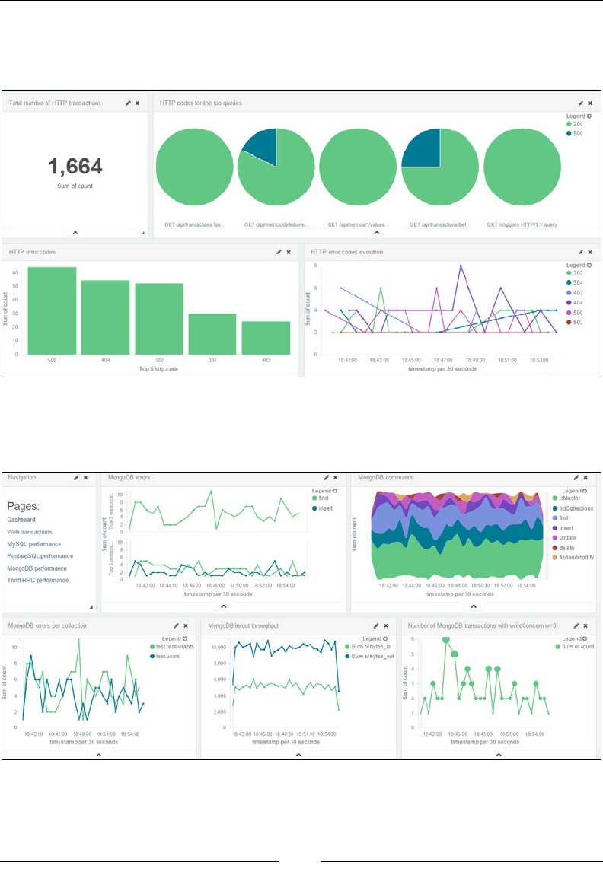This screenshot has width=603, height=869.
Task: Expand spy section under writeConcern transactions panel
Action: (x=499, y=755)
